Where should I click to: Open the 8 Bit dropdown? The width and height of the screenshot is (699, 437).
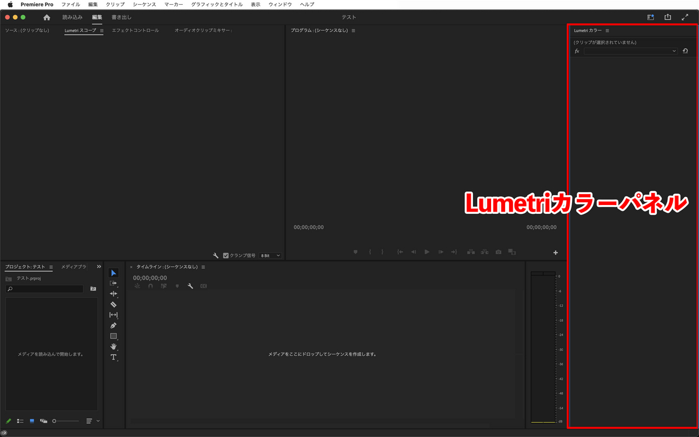[271, 255]
